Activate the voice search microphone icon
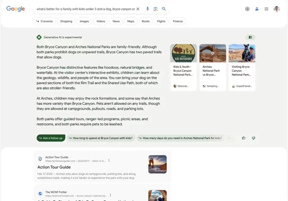 point(147,9)
